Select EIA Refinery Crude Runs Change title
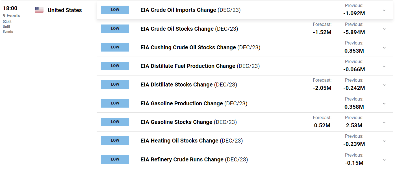Viewport: 395px width, 169px height. (x=182, y=160)
